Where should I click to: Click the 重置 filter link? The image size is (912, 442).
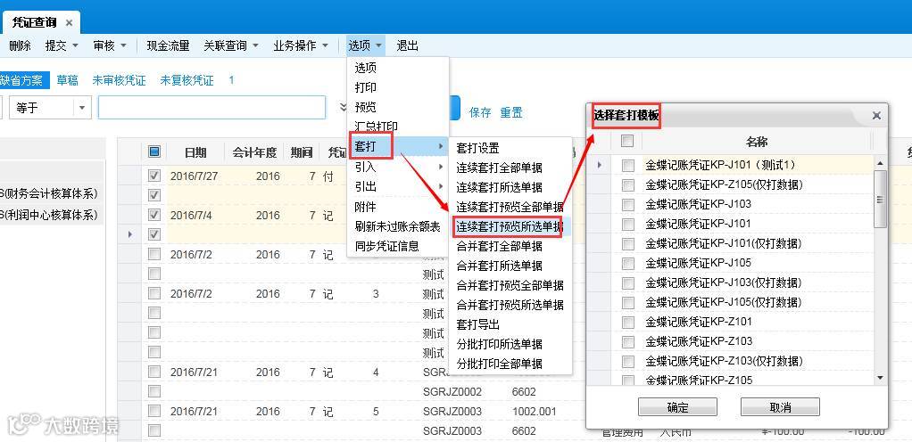(511, 112)
